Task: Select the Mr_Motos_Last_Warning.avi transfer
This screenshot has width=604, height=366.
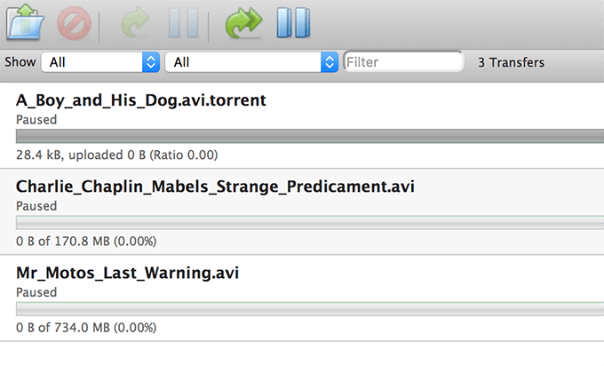Action: (128, 274)
